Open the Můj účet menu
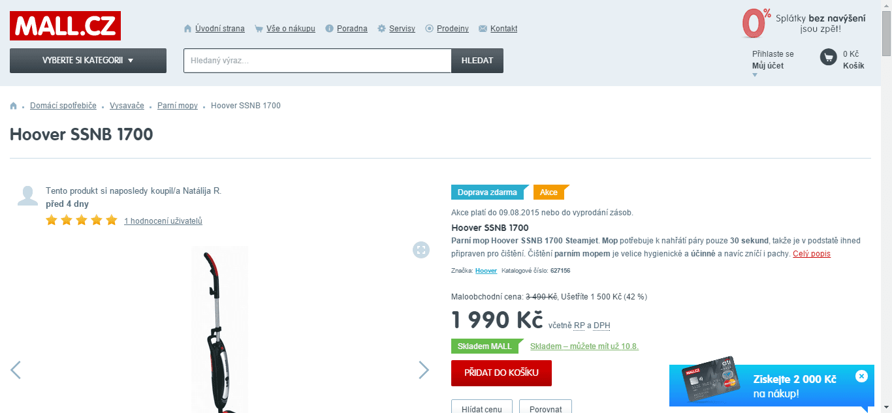The height and width of the screenshot is (413, 892). [768, 66]
